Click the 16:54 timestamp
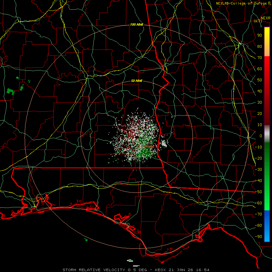Image resolution: width=272 pixels, height=272 pixels. point(203,270)
